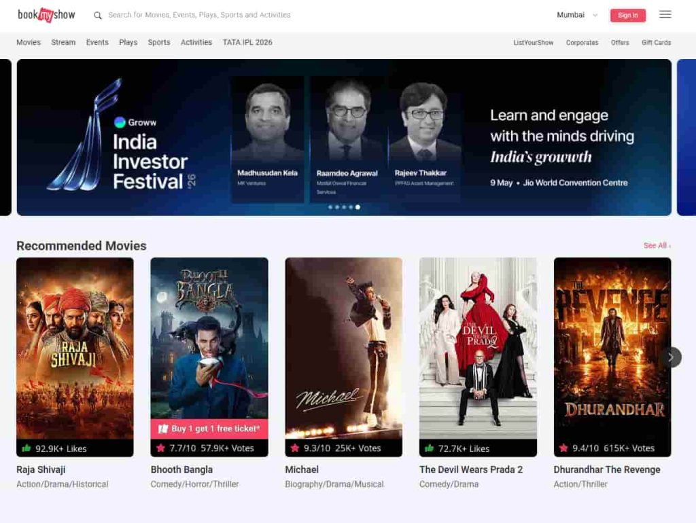696x523 pixels.
Task: Open ListYourShow link
Action: (x=533, y=43)
